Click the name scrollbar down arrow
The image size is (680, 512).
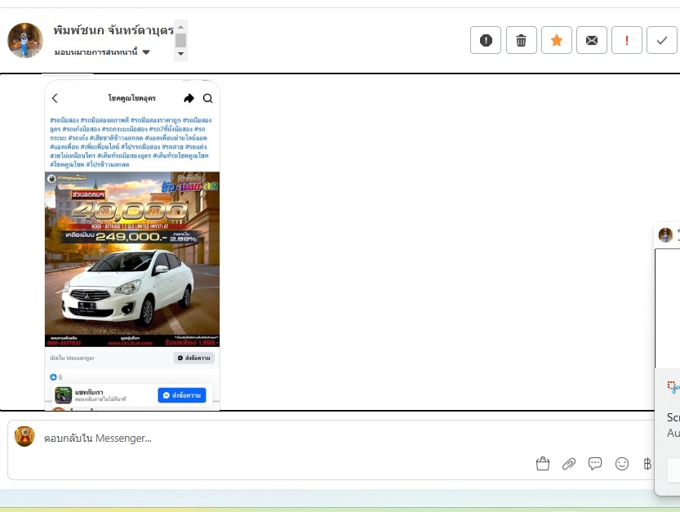click(x=181, y=54)
